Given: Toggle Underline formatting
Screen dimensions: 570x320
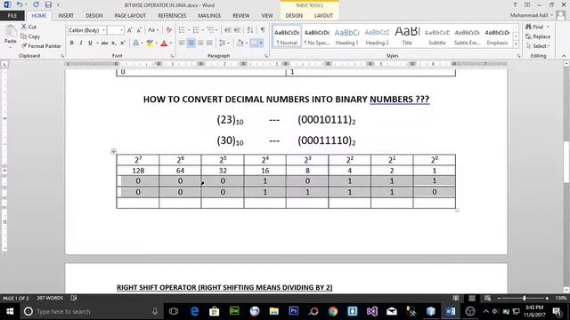Looking at the screenshot, I should (x=90, y=44).
